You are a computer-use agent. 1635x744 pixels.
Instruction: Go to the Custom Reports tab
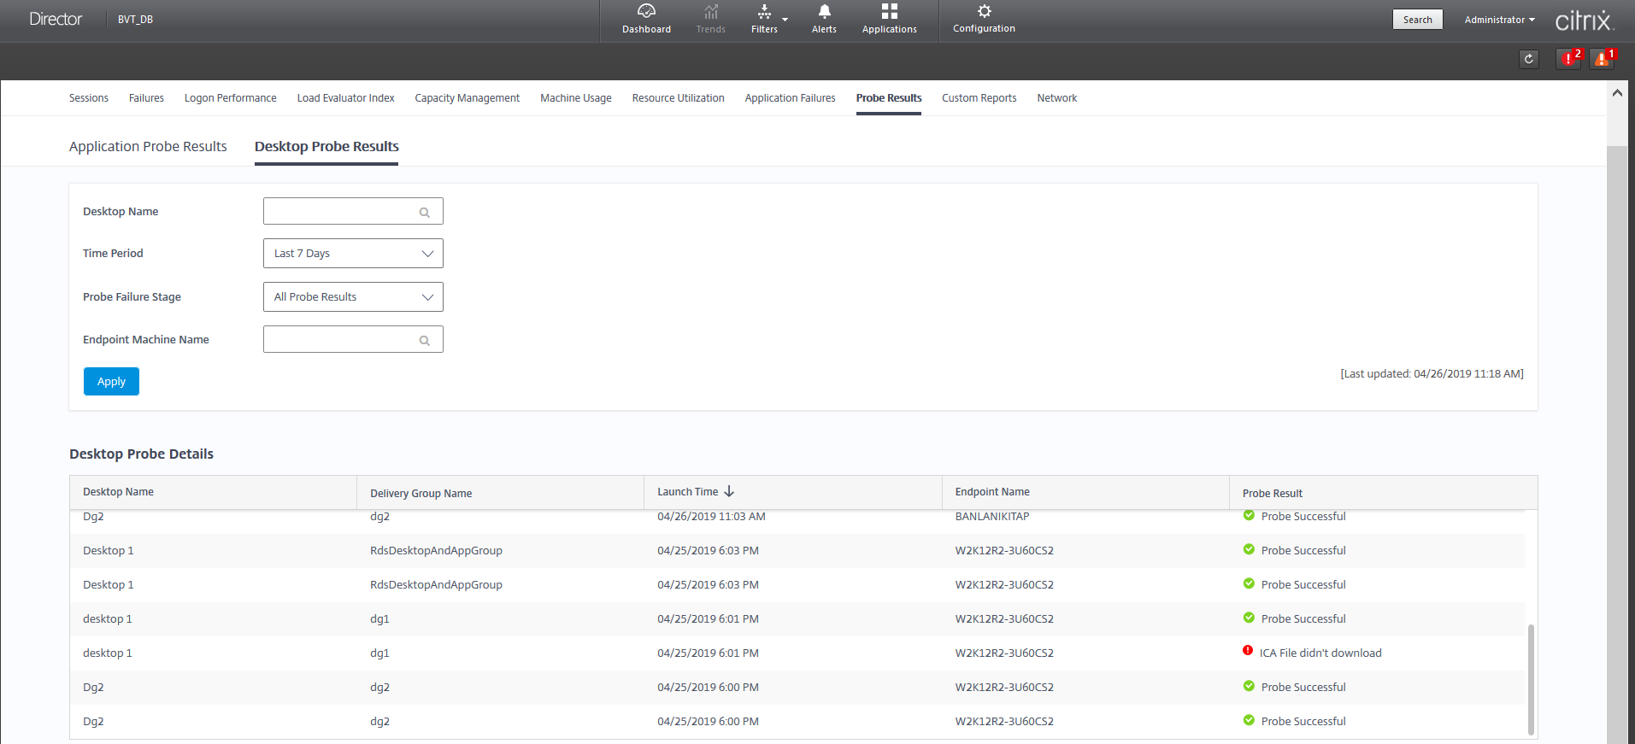tap(979, 98)
